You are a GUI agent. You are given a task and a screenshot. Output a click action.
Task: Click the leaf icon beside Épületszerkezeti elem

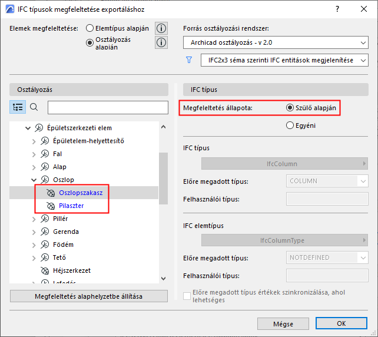click(x=39, y=128)
